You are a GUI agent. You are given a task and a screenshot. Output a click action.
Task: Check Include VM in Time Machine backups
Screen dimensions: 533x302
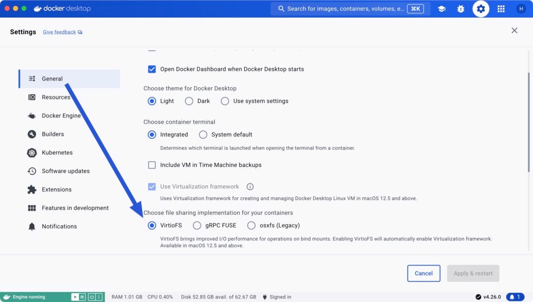152,164
